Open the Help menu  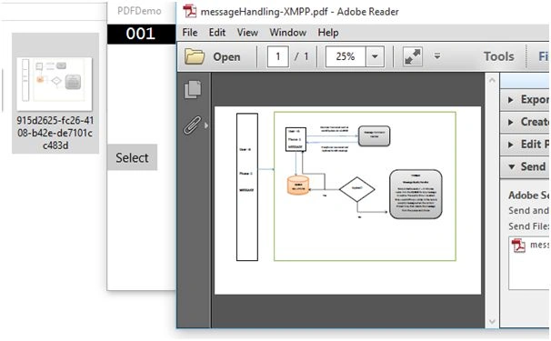click(328, 33)
